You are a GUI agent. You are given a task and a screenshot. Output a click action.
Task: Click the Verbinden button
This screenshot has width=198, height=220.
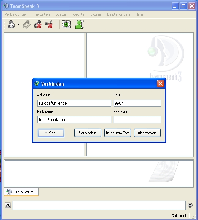pyautogui.click(x=88, y=133)
